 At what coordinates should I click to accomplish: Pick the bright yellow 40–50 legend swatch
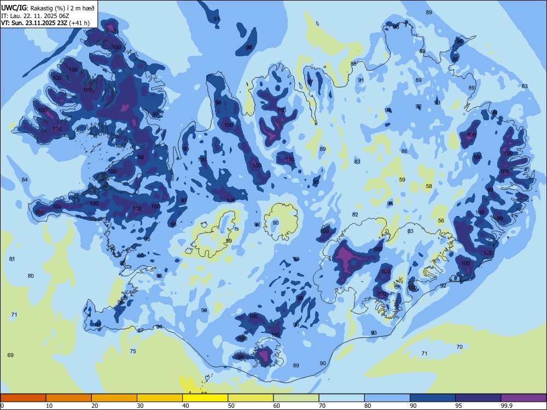click(x=205, y=398)
